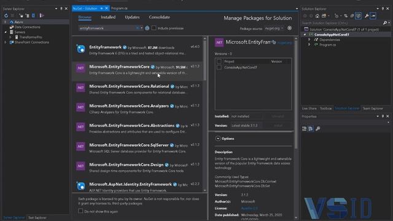This screenshot has width=393, height=221.
Task: Expand the Options section
Action: click(218, 138)
